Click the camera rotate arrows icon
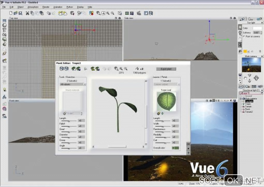This screenshot has height=187, width=264. [256, 78]
